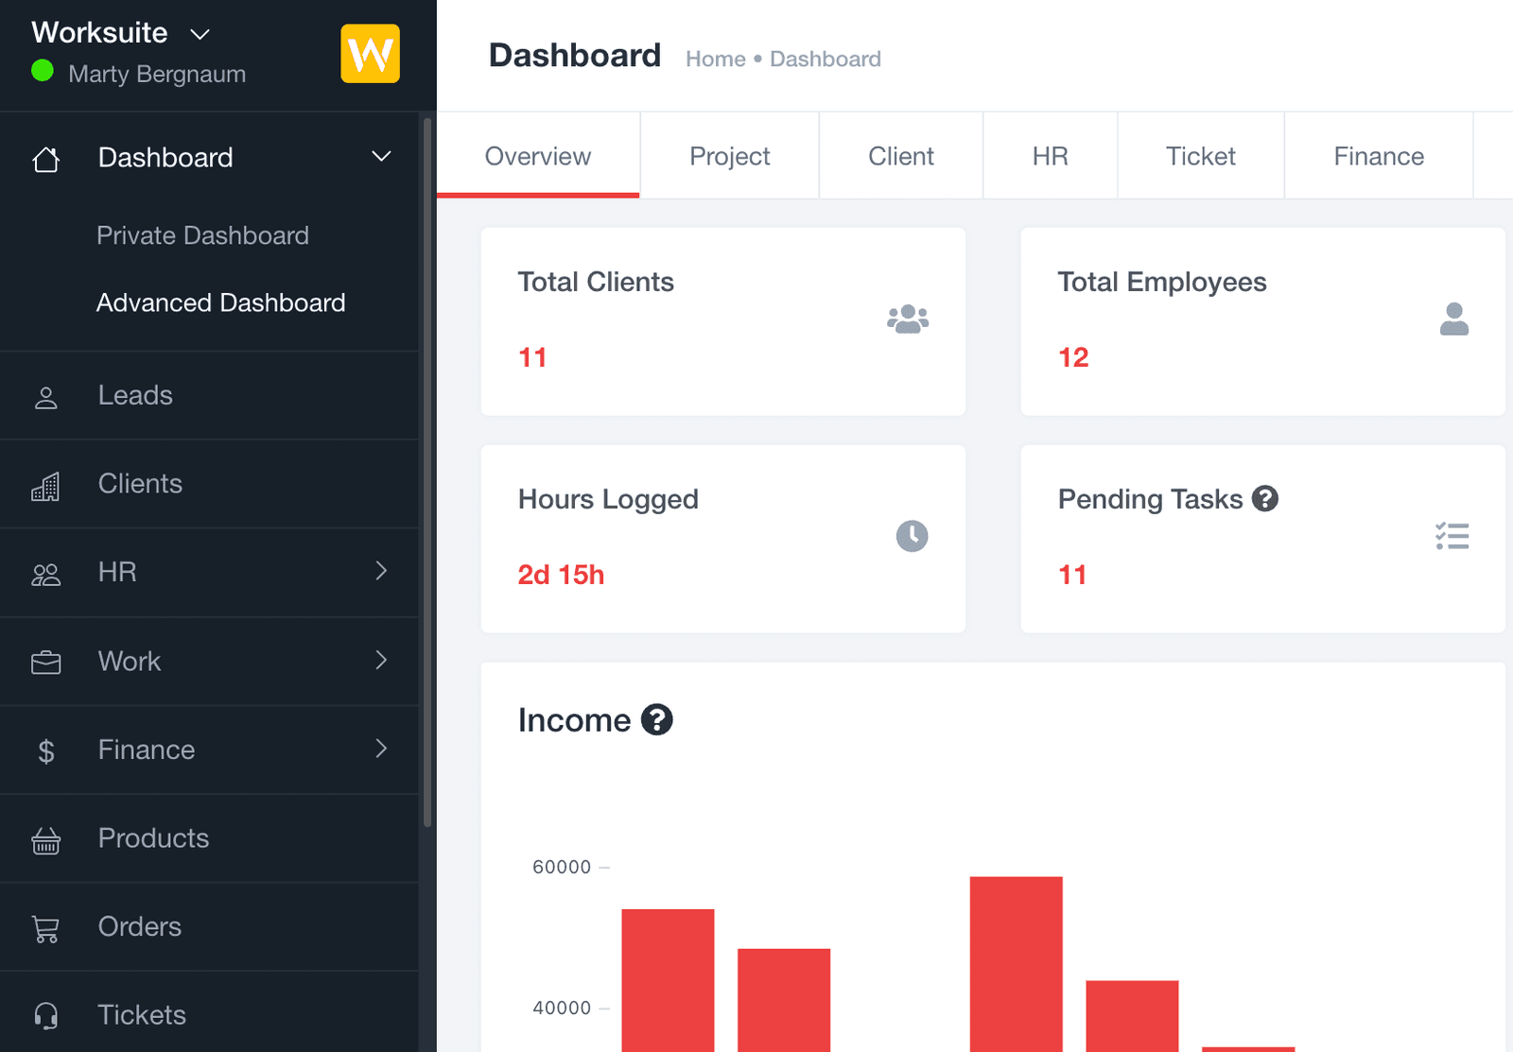Screen dimensions: 1513x1052
Task: Click the Worksuite "W" logo icon
Action: [370, 54]
